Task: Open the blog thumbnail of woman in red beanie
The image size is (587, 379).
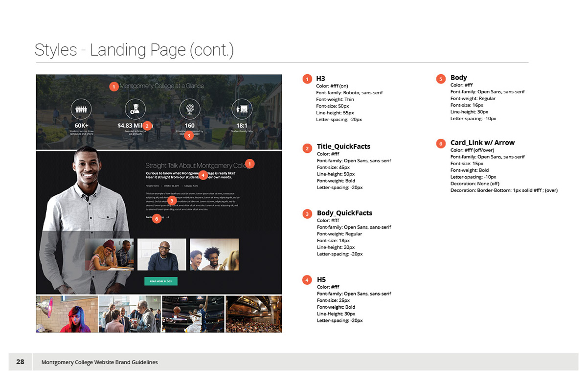Action: point(109,254)
